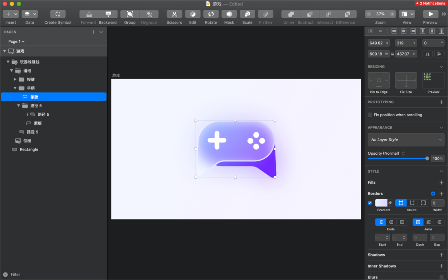This screenshot has width=448, height=280.
Task: Add a new Inner Shadow
Action: click(x=441, y=266)
